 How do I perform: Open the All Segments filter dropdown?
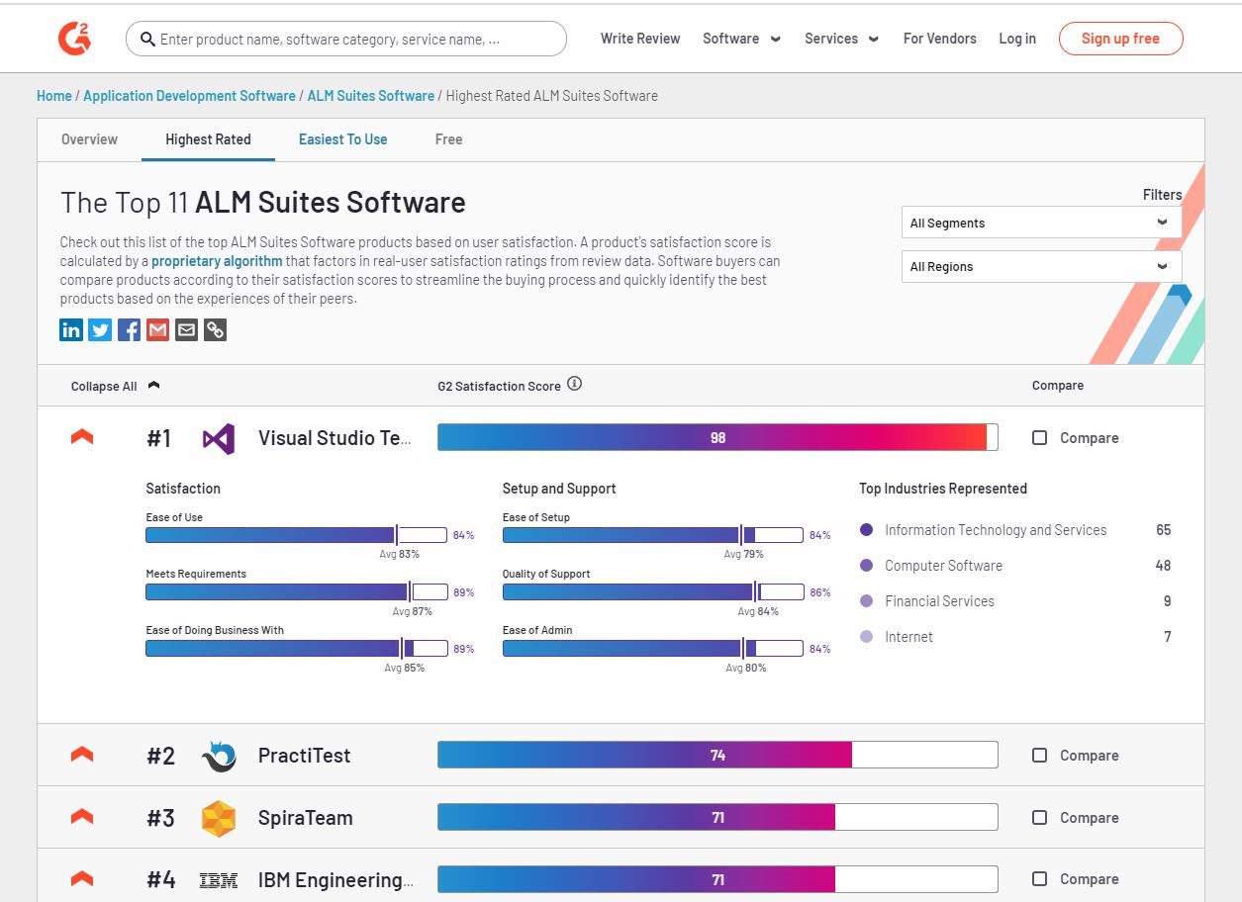point(1041,223)
